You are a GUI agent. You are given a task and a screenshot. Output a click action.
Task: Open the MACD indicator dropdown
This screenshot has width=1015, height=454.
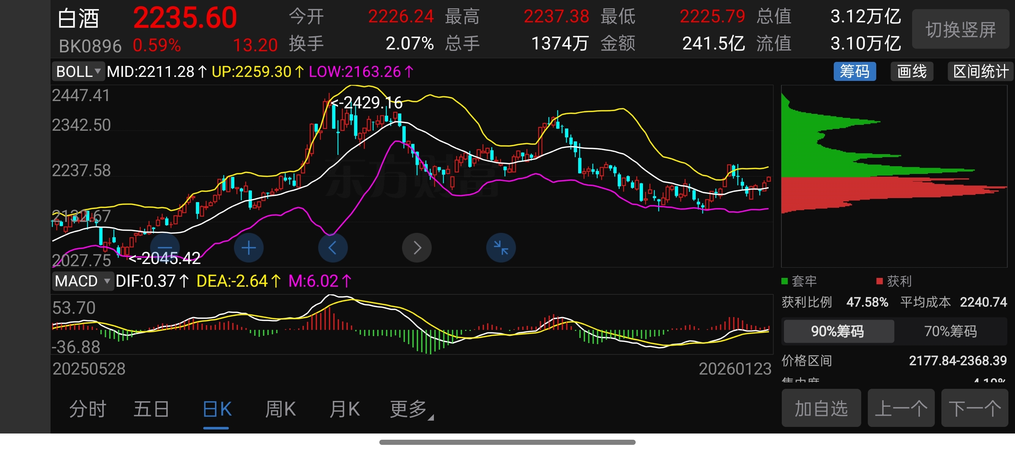coord(82,280)
